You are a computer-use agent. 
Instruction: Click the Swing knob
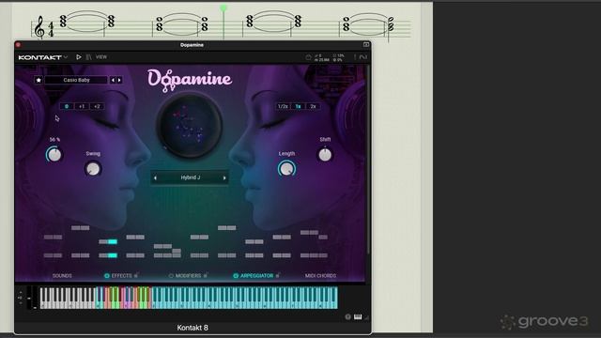93,169
